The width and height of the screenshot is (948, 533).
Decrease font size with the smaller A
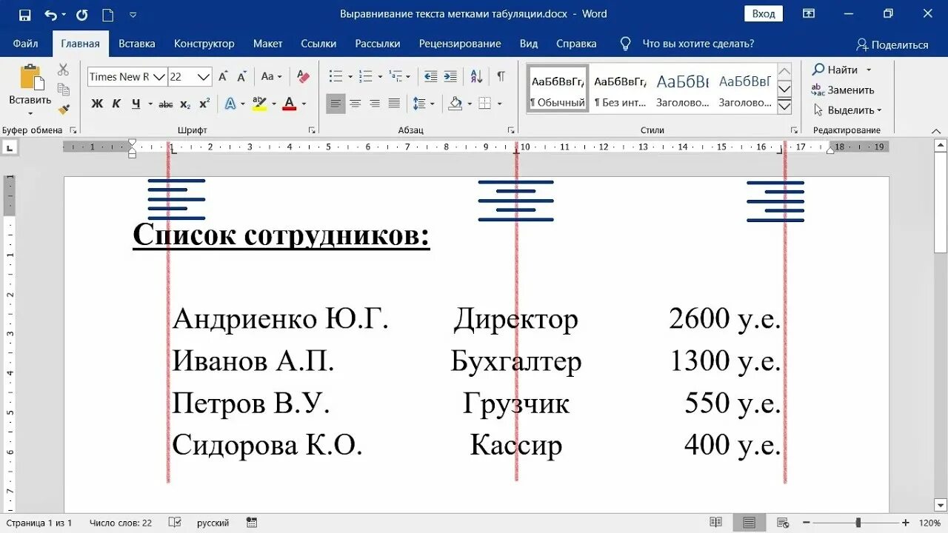(241, 76)
